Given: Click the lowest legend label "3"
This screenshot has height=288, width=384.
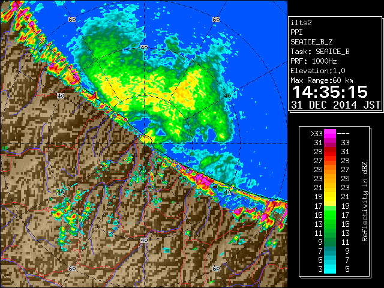Looking at the screenshot, I should 320,269.
